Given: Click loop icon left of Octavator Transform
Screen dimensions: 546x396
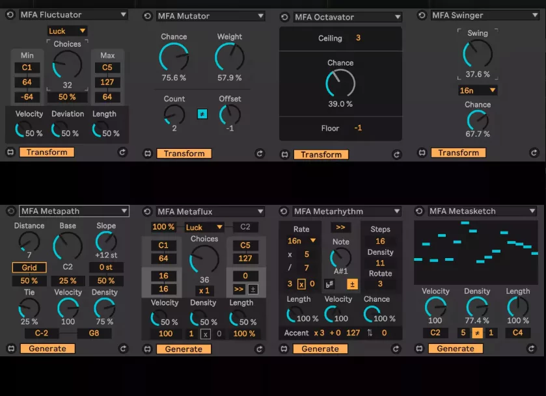Looking at the screenshot, I should (x=284, y=155).
